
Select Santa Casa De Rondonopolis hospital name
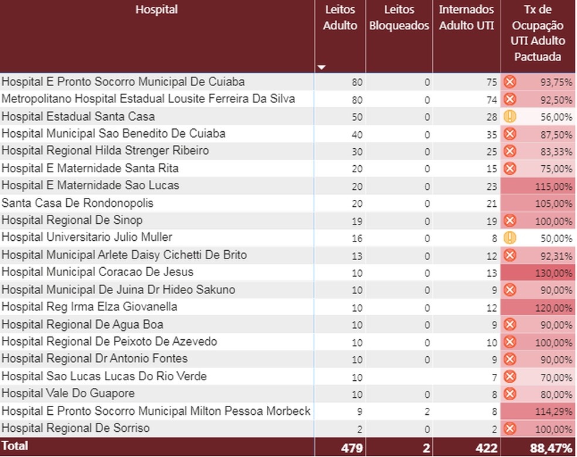click(77, 203)
